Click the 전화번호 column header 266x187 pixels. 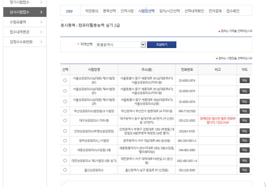coord(187,69)
